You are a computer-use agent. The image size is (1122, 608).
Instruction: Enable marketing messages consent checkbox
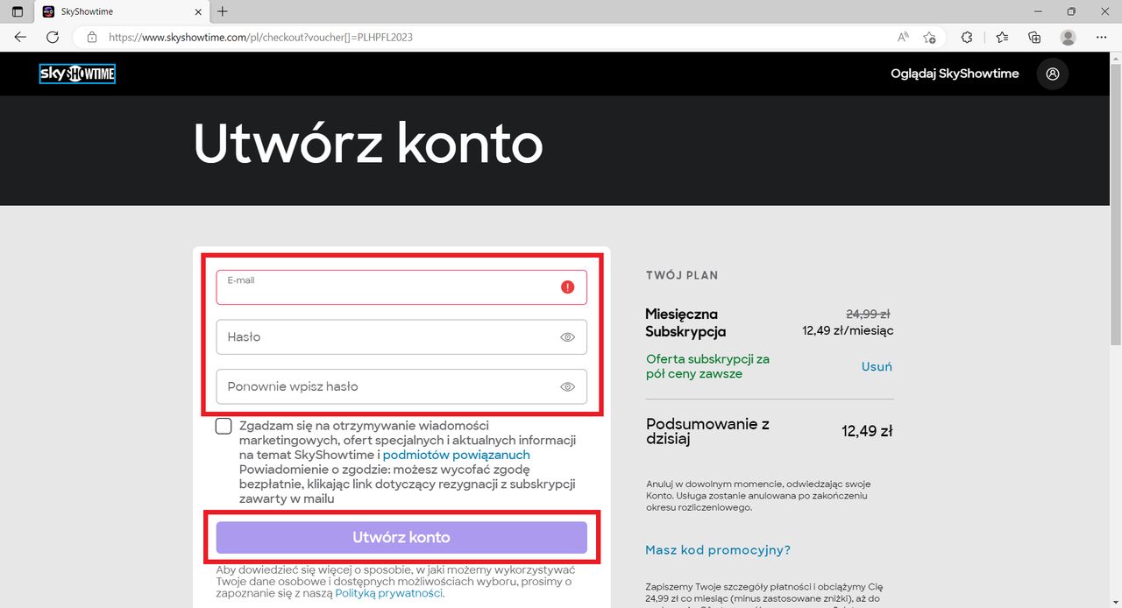[224, 426]
